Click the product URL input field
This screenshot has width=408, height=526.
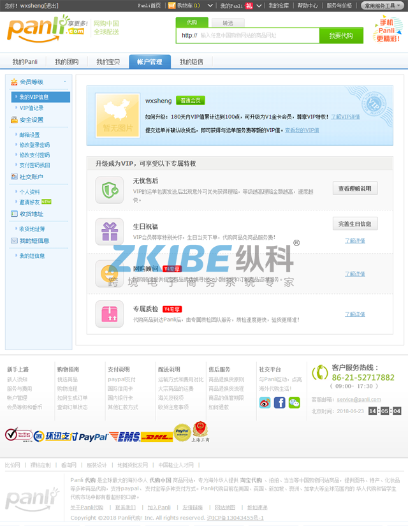247,36
